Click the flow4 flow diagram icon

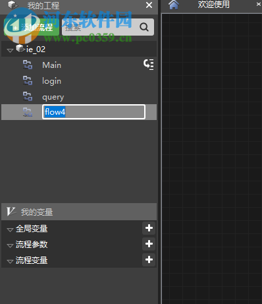pos(28,112)
